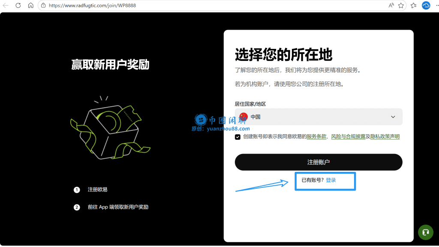Open the 风险与合规披露 link

(348, 137)
